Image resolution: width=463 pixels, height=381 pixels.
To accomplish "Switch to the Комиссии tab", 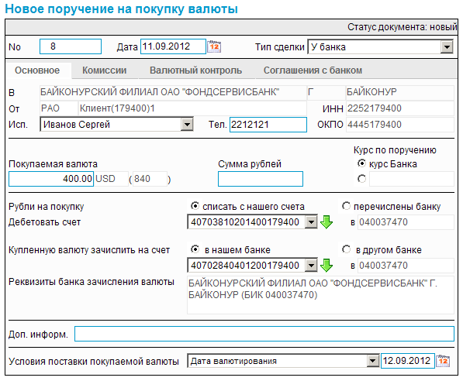I will (x=105, y=70).
